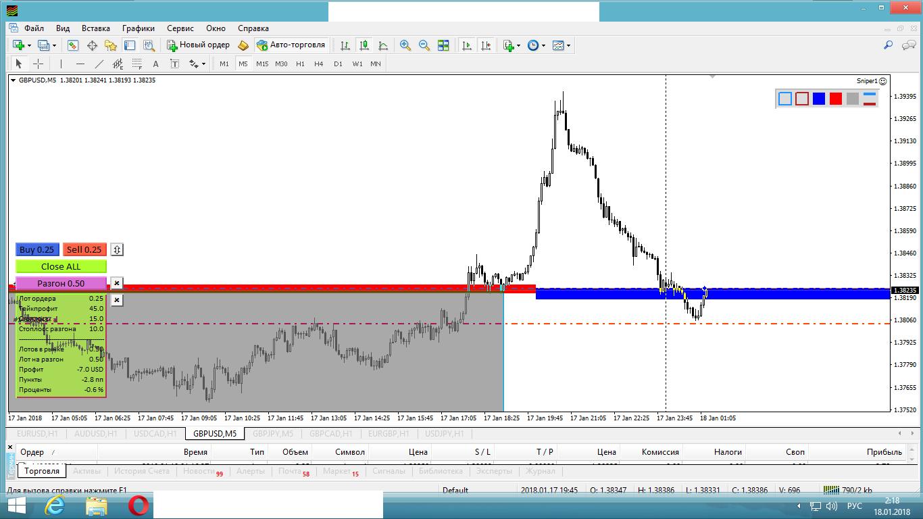Expand the Profiles dropdown arrow
Screen dimensions: 923x519
pyautogui.click(x=55, y=45)
